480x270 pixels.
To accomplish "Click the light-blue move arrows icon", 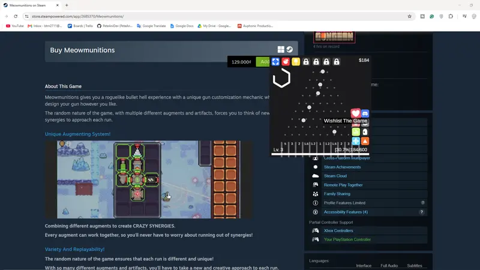I will click(356, 141).
